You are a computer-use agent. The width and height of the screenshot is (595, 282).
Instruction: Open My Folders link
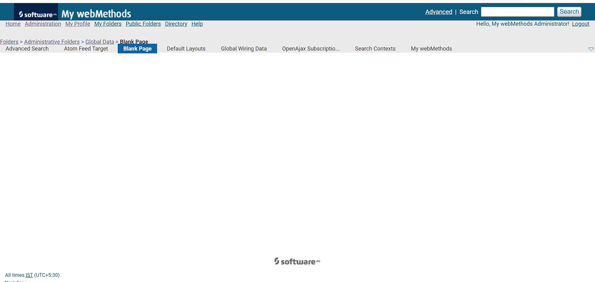point(108,24)
